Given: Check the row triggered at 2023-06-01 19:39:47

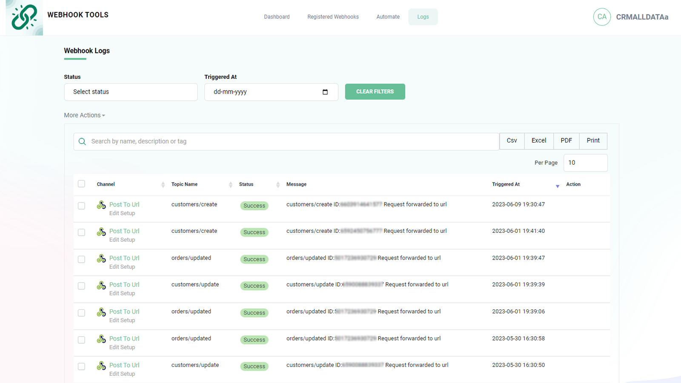Looking at the screenshot, I should click(82, 259).
